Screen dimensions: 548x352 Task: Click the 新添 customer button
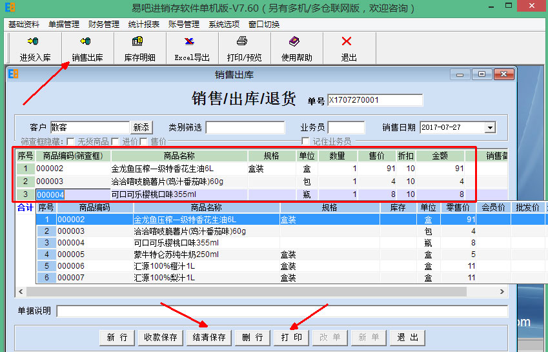click(x=141, y=128)
